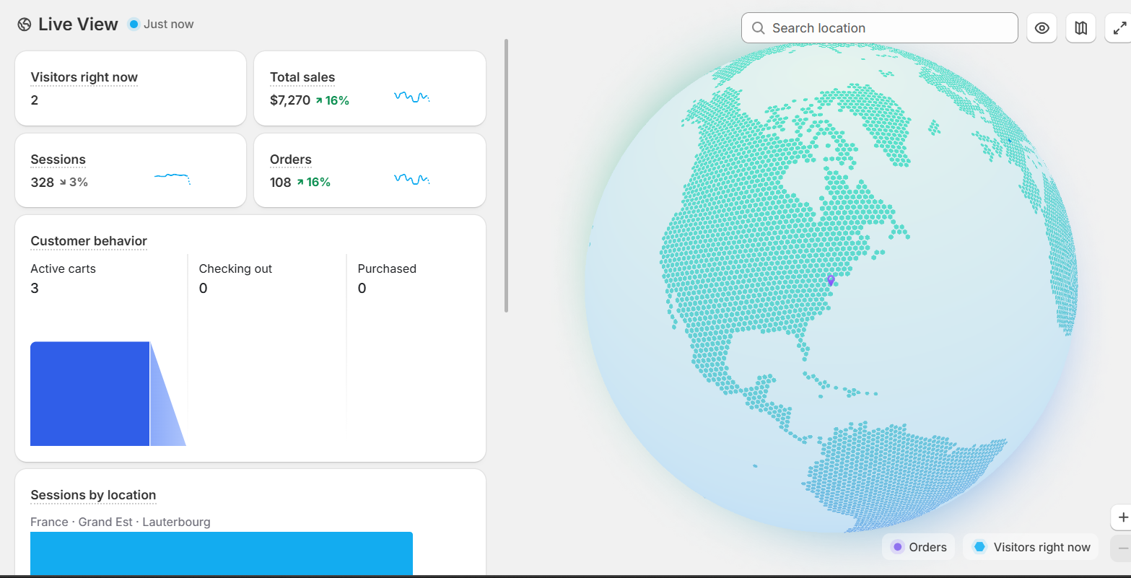Viewport: 1131px width, 578px height.
Task: Open the Sessions card
Action: pyautogui.click(x=131, y=170)
